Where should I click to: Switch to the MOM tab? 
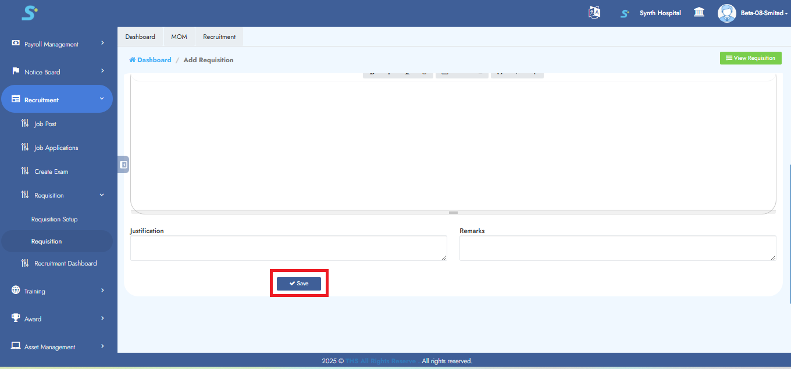[x=179, y=37]
